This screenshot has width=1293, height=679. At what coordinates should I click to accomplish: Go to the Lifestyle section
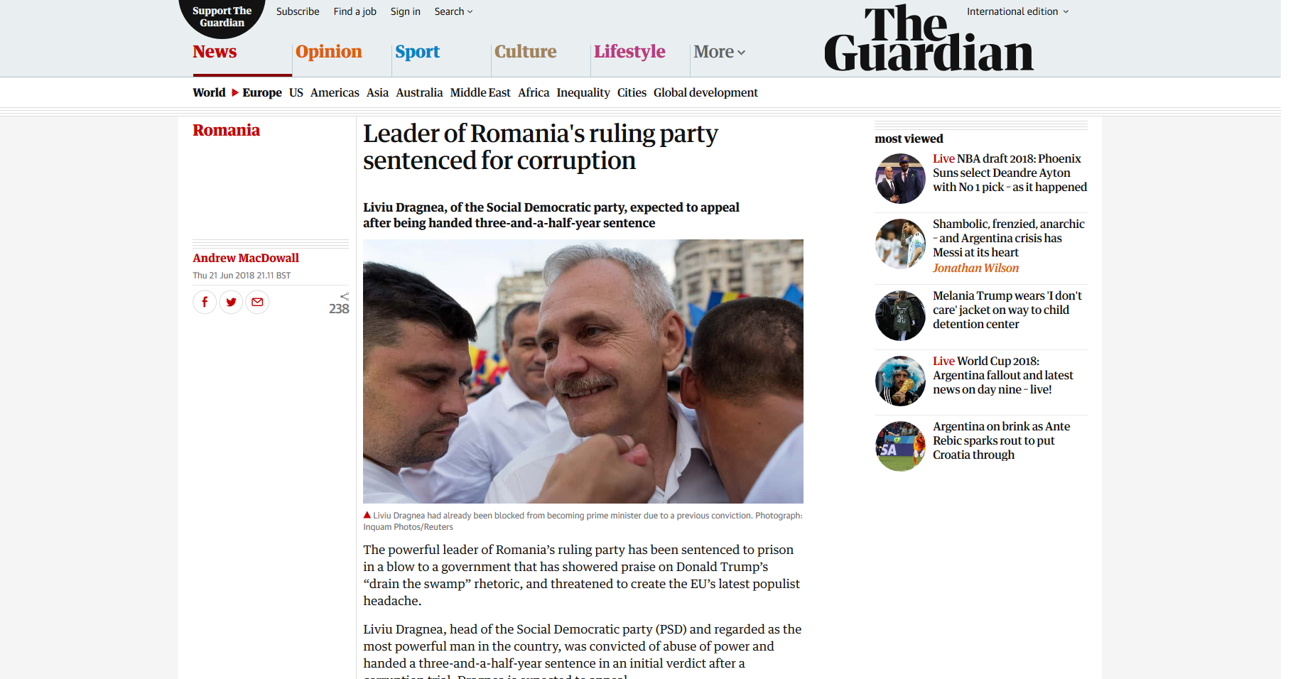click(x=629, y=52)
